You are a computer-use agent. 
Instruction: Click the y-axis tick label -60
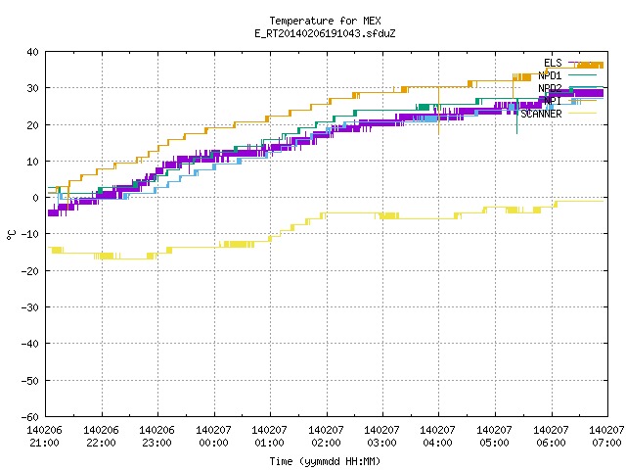click(30, 417)
